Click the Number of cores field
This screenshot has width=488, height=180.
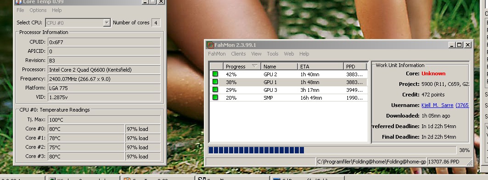[x=156, y=23]
